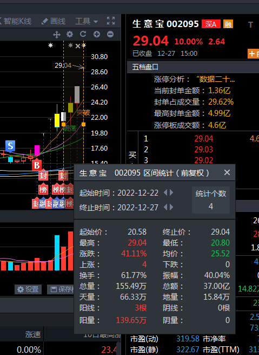Click the orange 融 margin badge

click(x=228, y=24)
